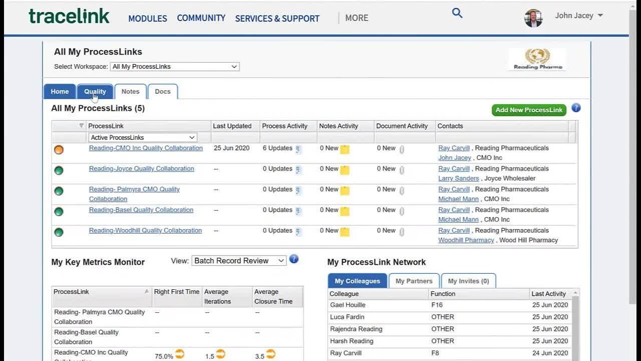The width and height of the screenshot is (641, 361).
Task: Open the COMMUNITY menu
Action: click(x=201, y=18)
